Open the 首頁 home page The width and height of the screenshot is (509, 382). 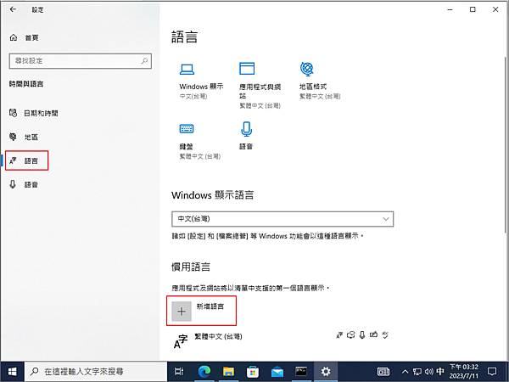[x=24, y=37]
